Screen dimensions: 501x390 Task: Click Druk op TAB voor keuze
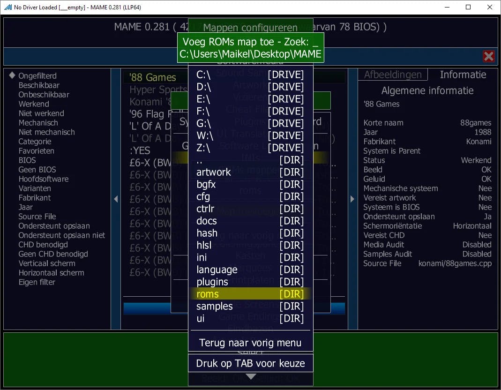tap(250, 363)
